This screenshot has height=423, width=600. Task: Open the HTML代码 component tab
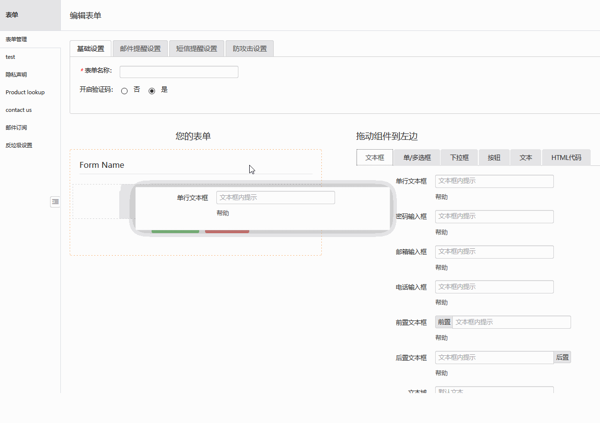566,158
